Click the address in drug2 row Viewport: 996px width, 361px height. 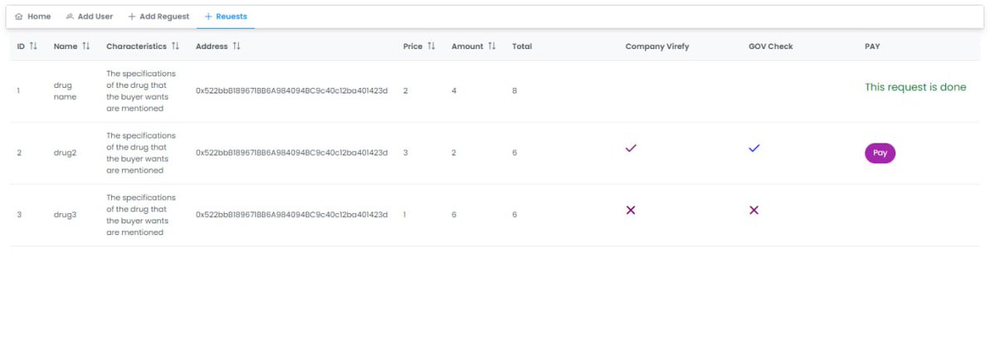292,153
